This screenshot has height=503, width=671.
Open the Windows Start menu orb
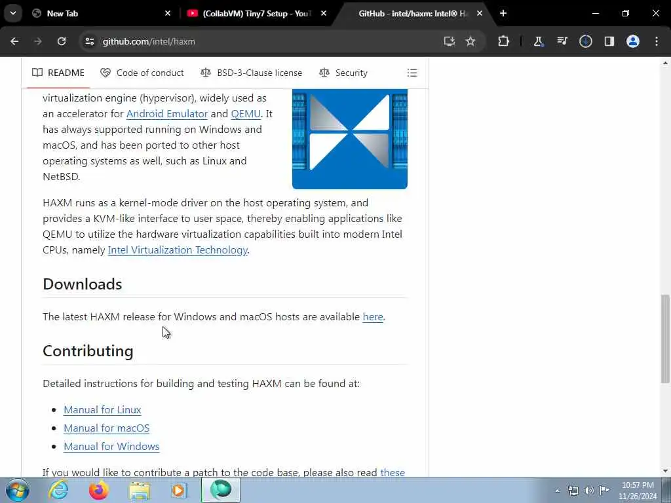(x=18, y=490)
